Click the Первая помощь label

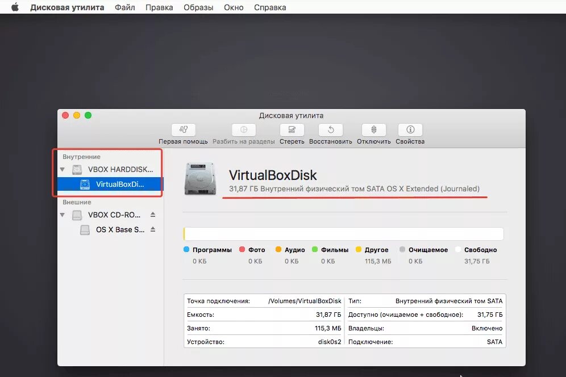coord(183,141)
